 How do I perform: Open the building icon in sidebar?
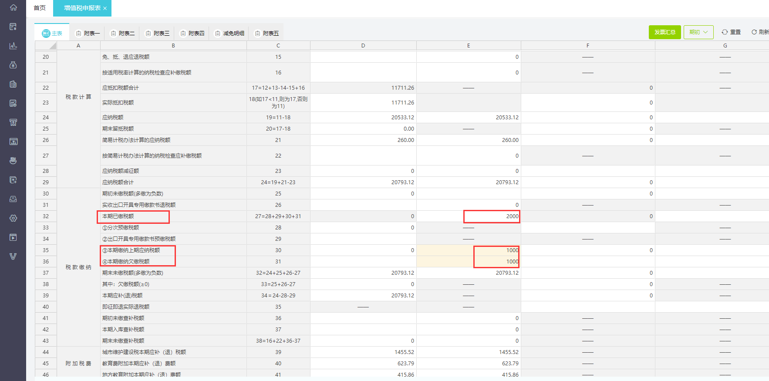click(x=13, y=84)
